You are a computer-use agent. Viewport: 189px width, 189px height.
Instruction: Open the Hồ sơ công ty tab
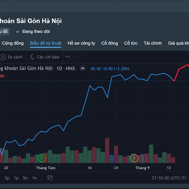click(x=81, y=43)
